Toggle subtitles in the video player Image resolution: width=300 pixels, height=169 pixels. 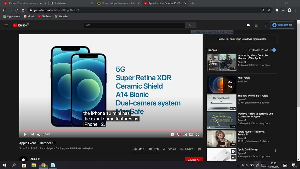coord(172,134)
